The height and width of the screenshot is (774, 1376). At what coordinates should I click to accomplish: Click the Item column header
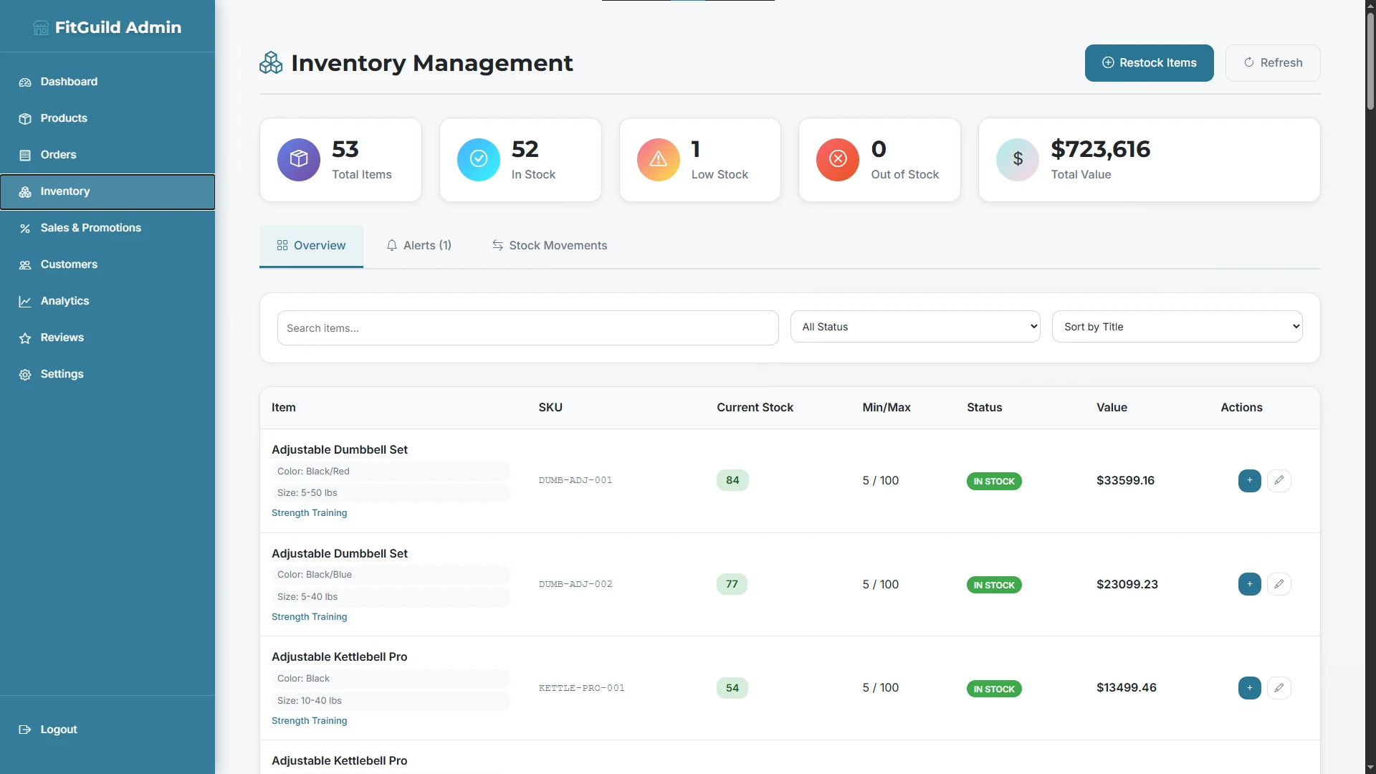pos(284,408)
